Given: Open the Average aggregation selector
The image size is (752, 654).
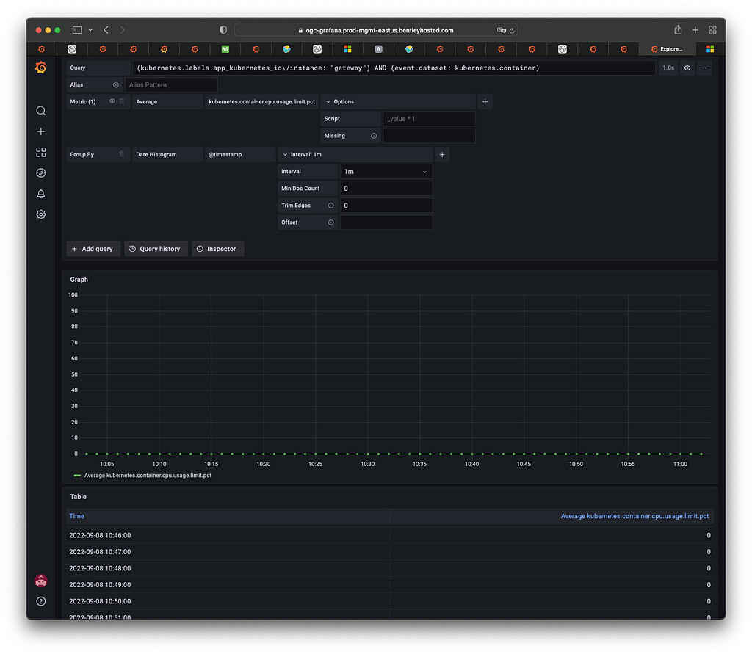Looking at the screenshot, I should click(x=169, y=101).
